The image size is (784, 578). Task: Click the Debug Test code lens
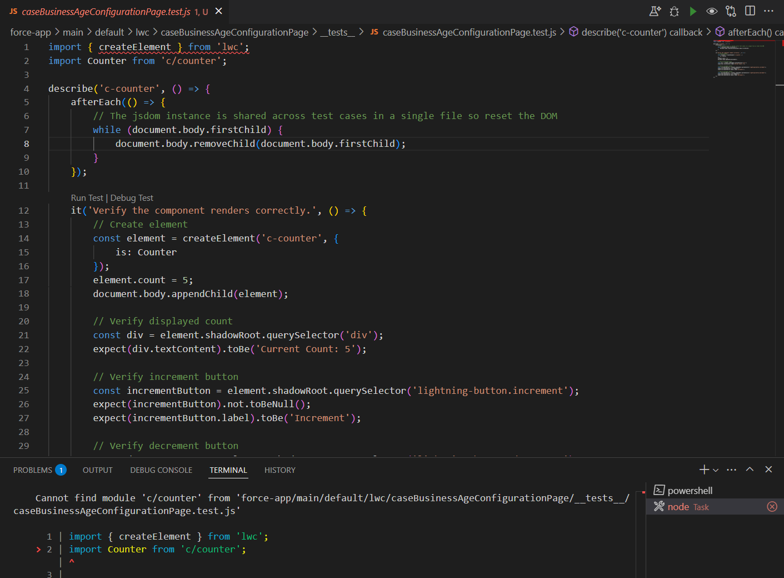click(132, 198)
